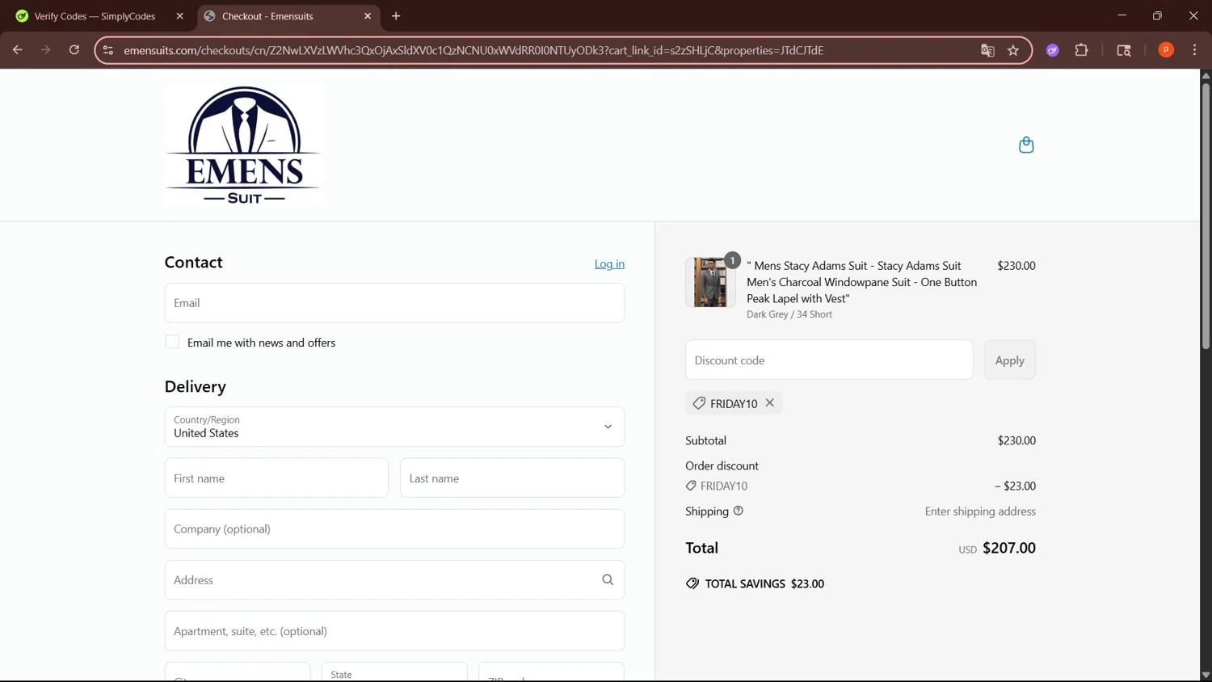1212x682 pixels.
Task: Click the Delivery section heading
Action: point(196,386)
